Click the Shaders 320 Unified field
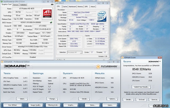This screenshot has width=170, height=108. [x=20, y=33]
